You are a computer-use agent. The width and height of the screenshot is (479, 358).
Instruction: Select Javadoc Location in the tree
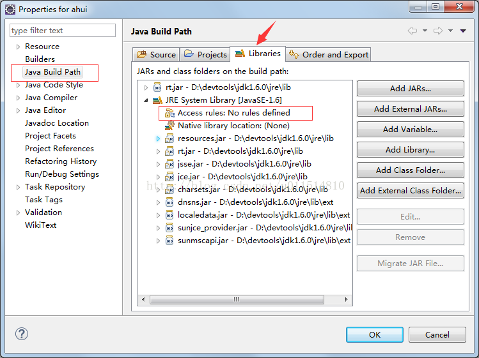point(57,123)
